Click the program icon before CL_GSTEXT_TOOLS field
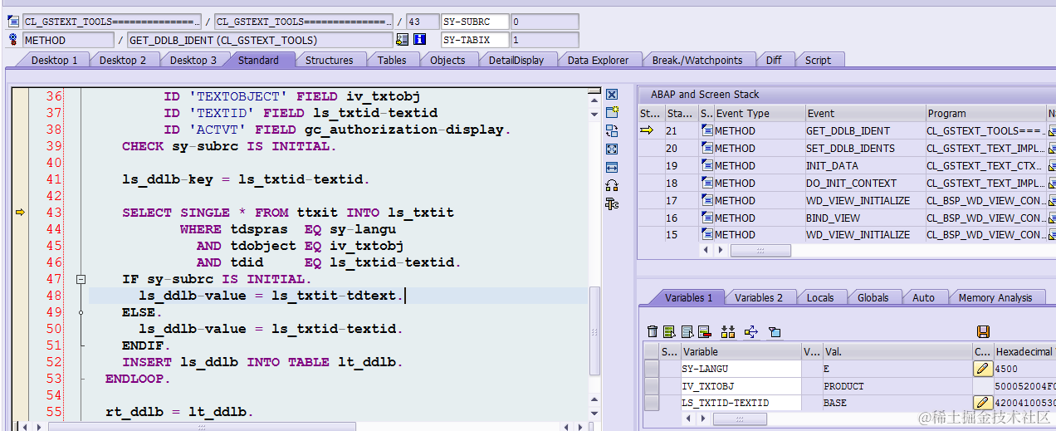Viewport: 1056px width, 431px height. (12, 22)
